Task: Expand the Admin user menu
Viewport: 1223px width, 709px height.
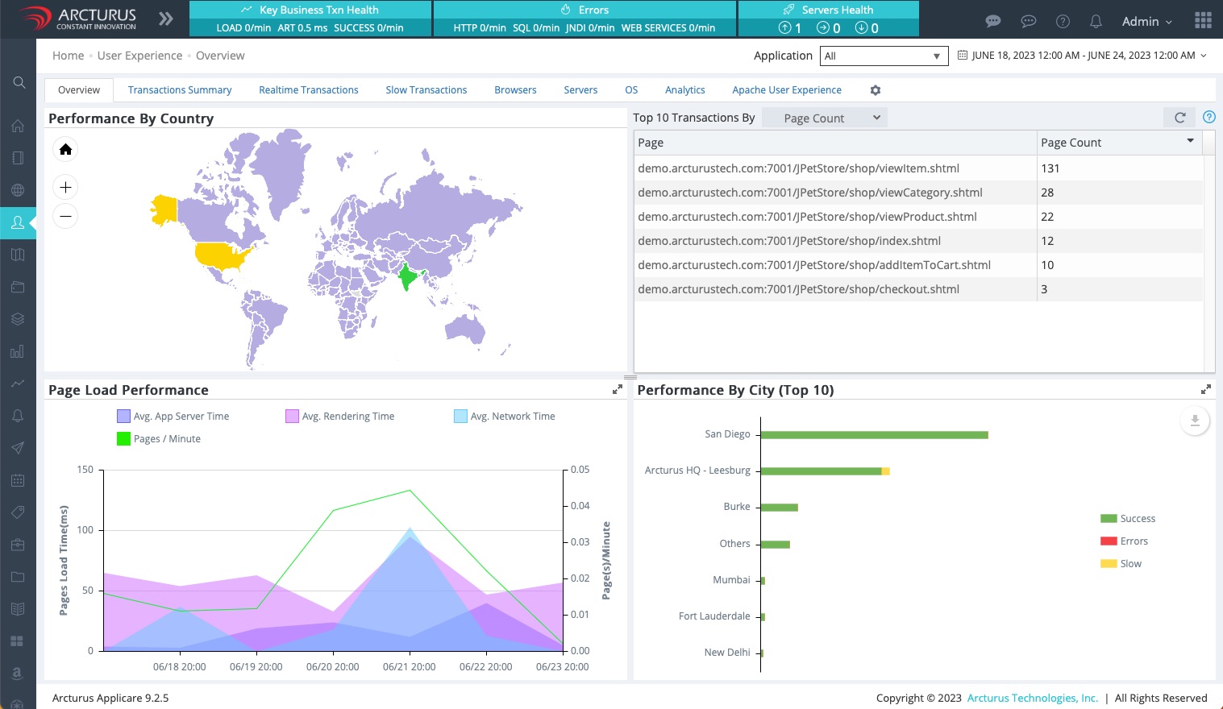Action: coord(1146,22)
